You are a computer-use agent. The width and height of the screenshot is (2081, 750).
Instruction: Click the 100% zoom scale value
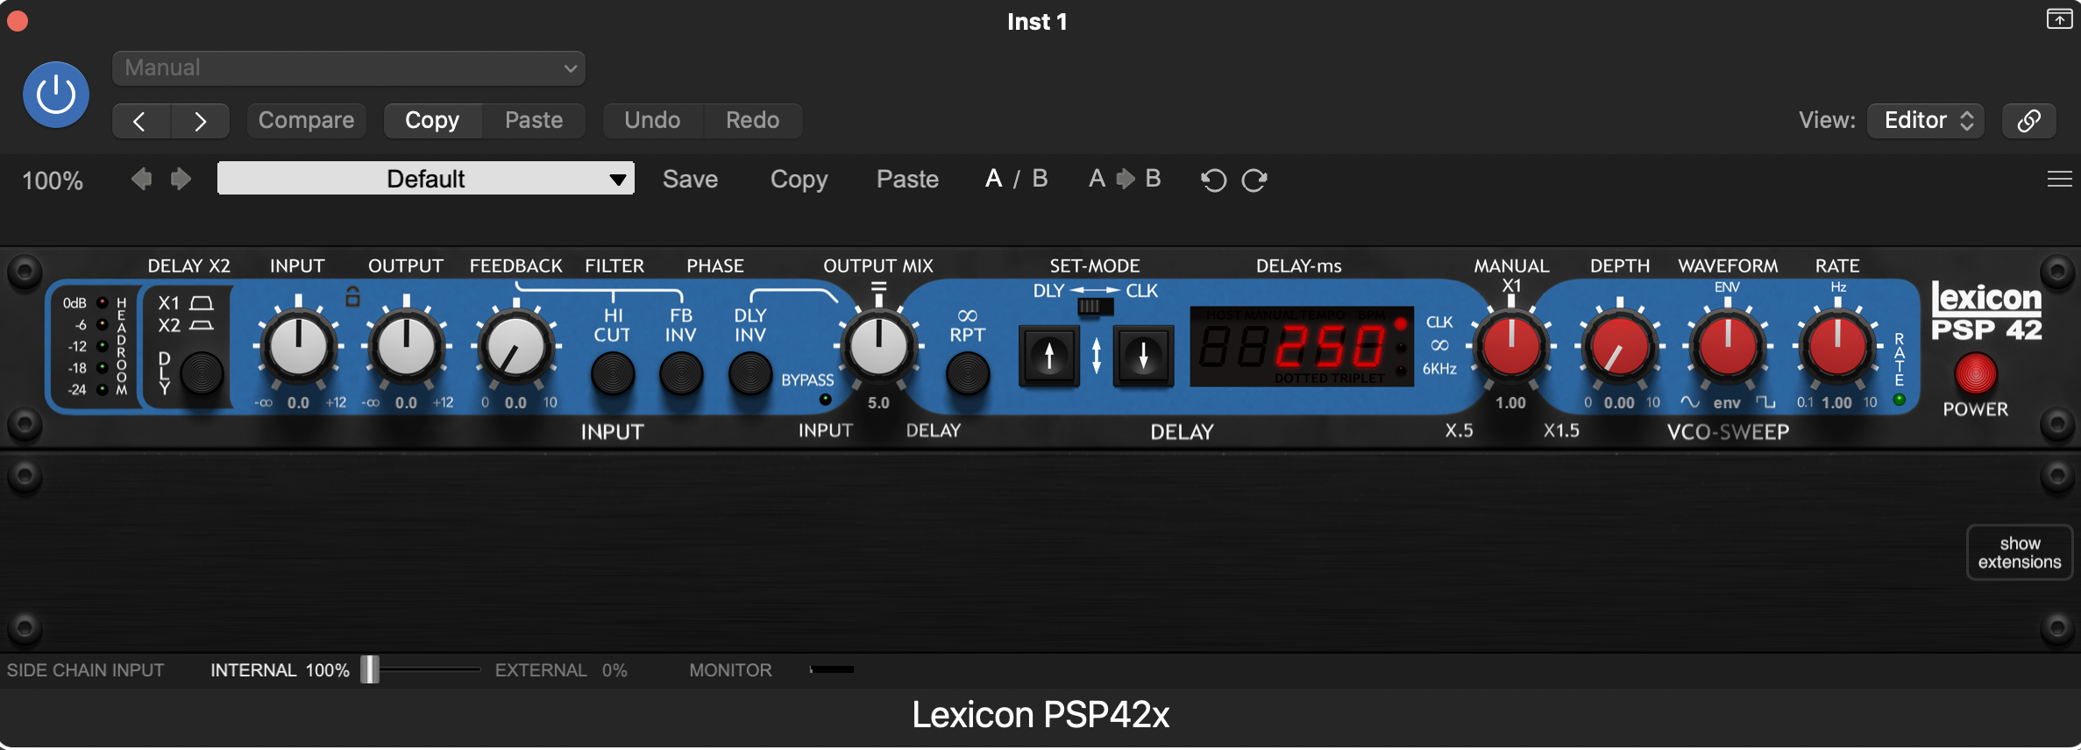53,180
